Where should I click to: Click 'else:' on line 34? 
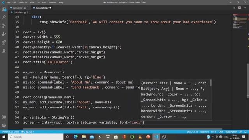(x=36, y=17)
